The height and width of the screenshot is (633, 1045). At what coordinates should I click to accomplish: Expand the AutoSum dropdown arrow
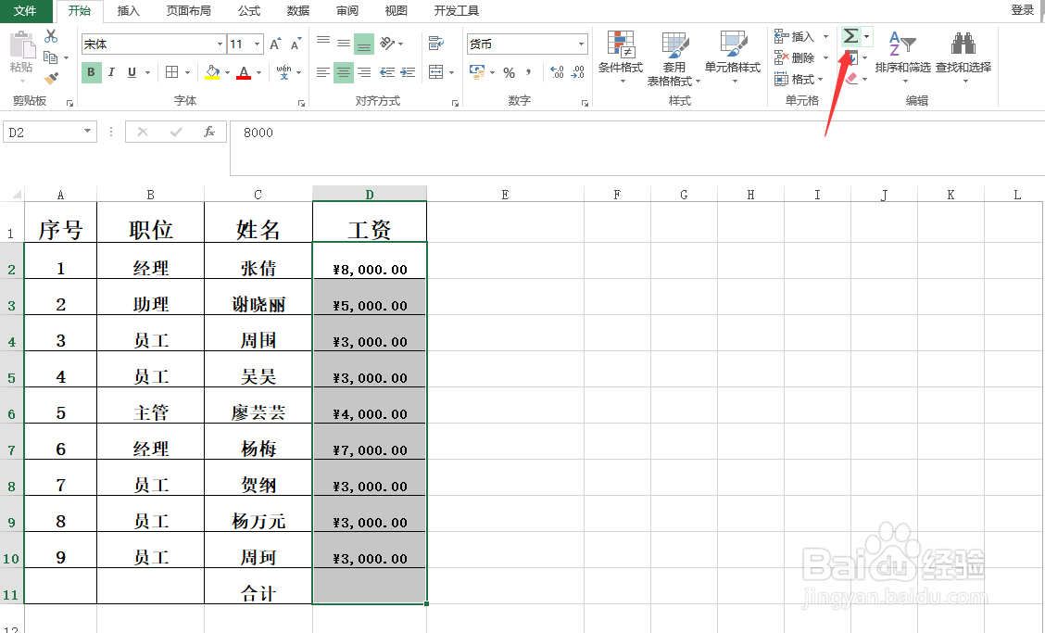[866, 37]
